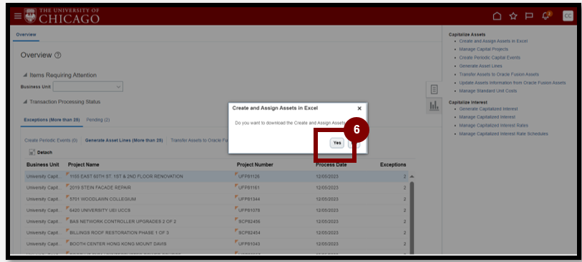Image resolution: width=582 pixels, height=262 pixels.
Task: Sort by Business Unit column header
Action: 43,165
